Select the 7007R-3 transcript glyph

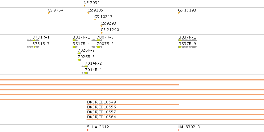click(x=96, y=40)
